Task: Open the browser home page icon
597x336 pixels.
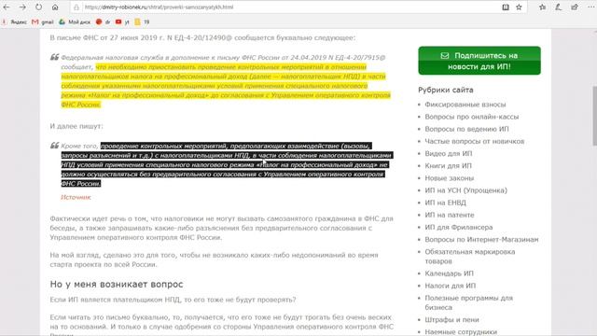Action: pos(55,7)
